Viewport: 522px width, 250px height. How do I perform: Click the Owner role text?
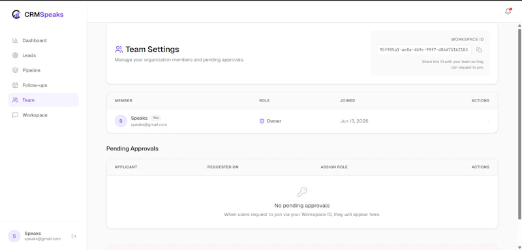click(x=274, y=121)
